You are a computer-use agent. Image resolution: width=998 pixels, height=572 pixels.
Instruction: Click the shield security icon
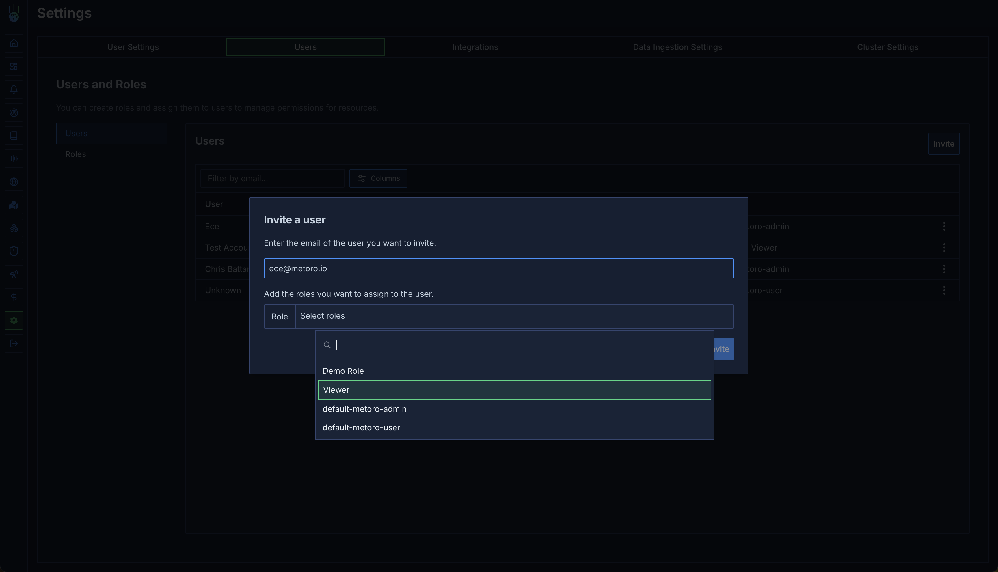14,251
